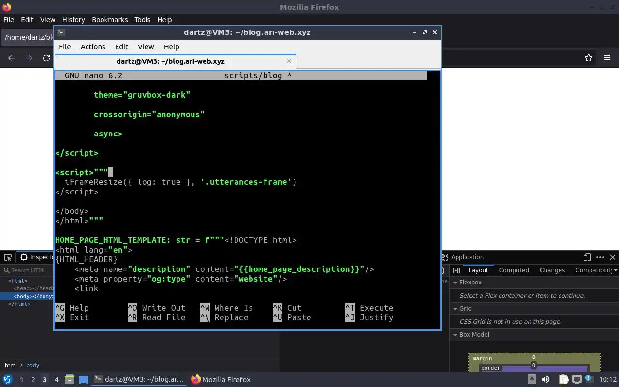The height and width of the screenshot is (387, 619).
Task: Click the show desktop taskbar icon
Action: click(x=84, y=379)
